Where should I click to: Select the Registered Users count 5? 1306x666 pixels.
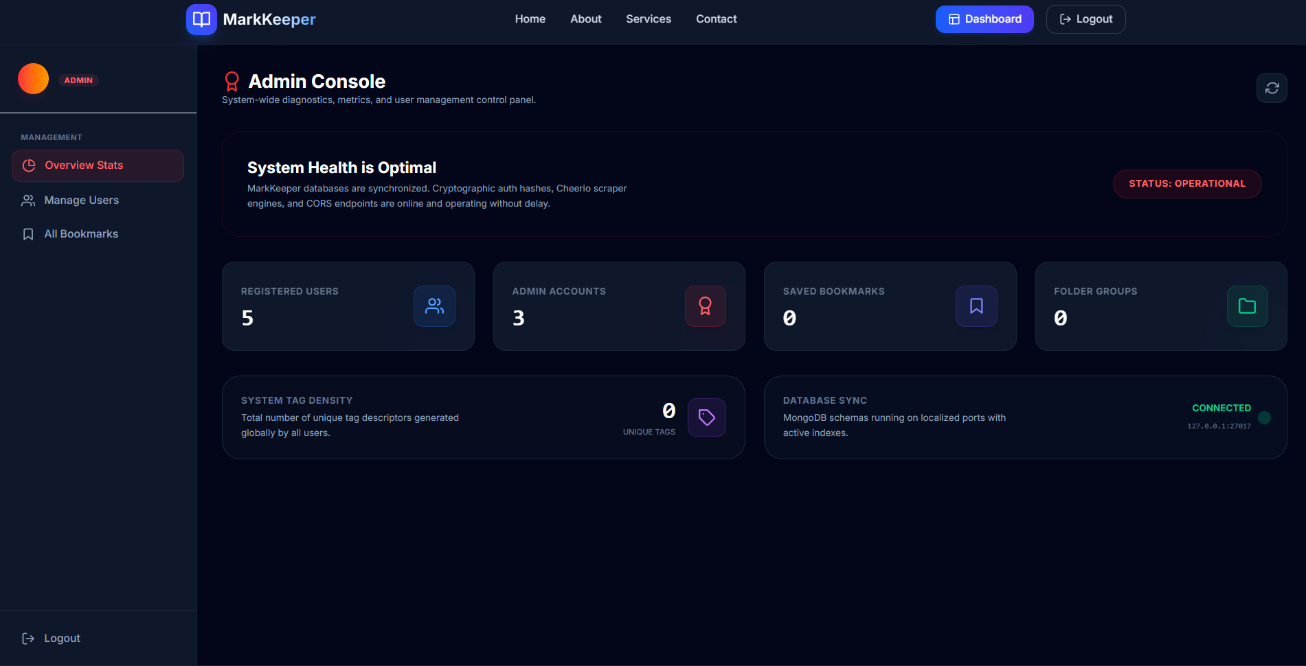247,318
